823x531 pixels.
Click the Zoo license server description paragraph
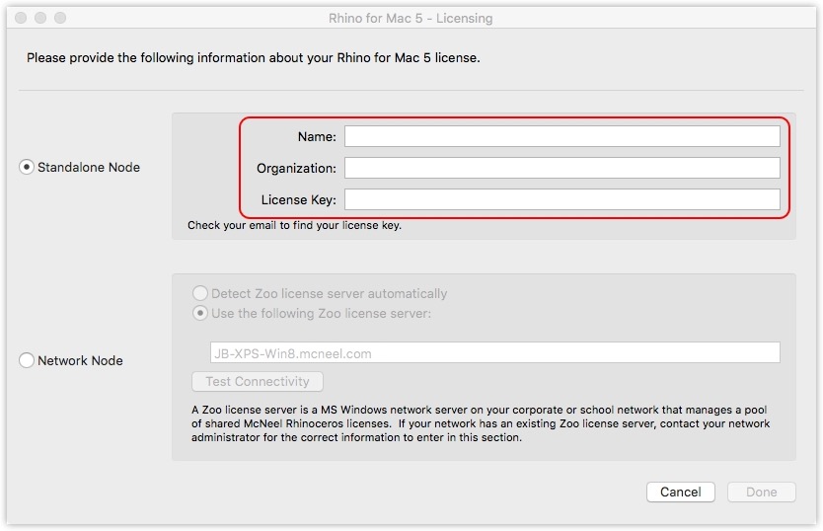click(481, 423)
